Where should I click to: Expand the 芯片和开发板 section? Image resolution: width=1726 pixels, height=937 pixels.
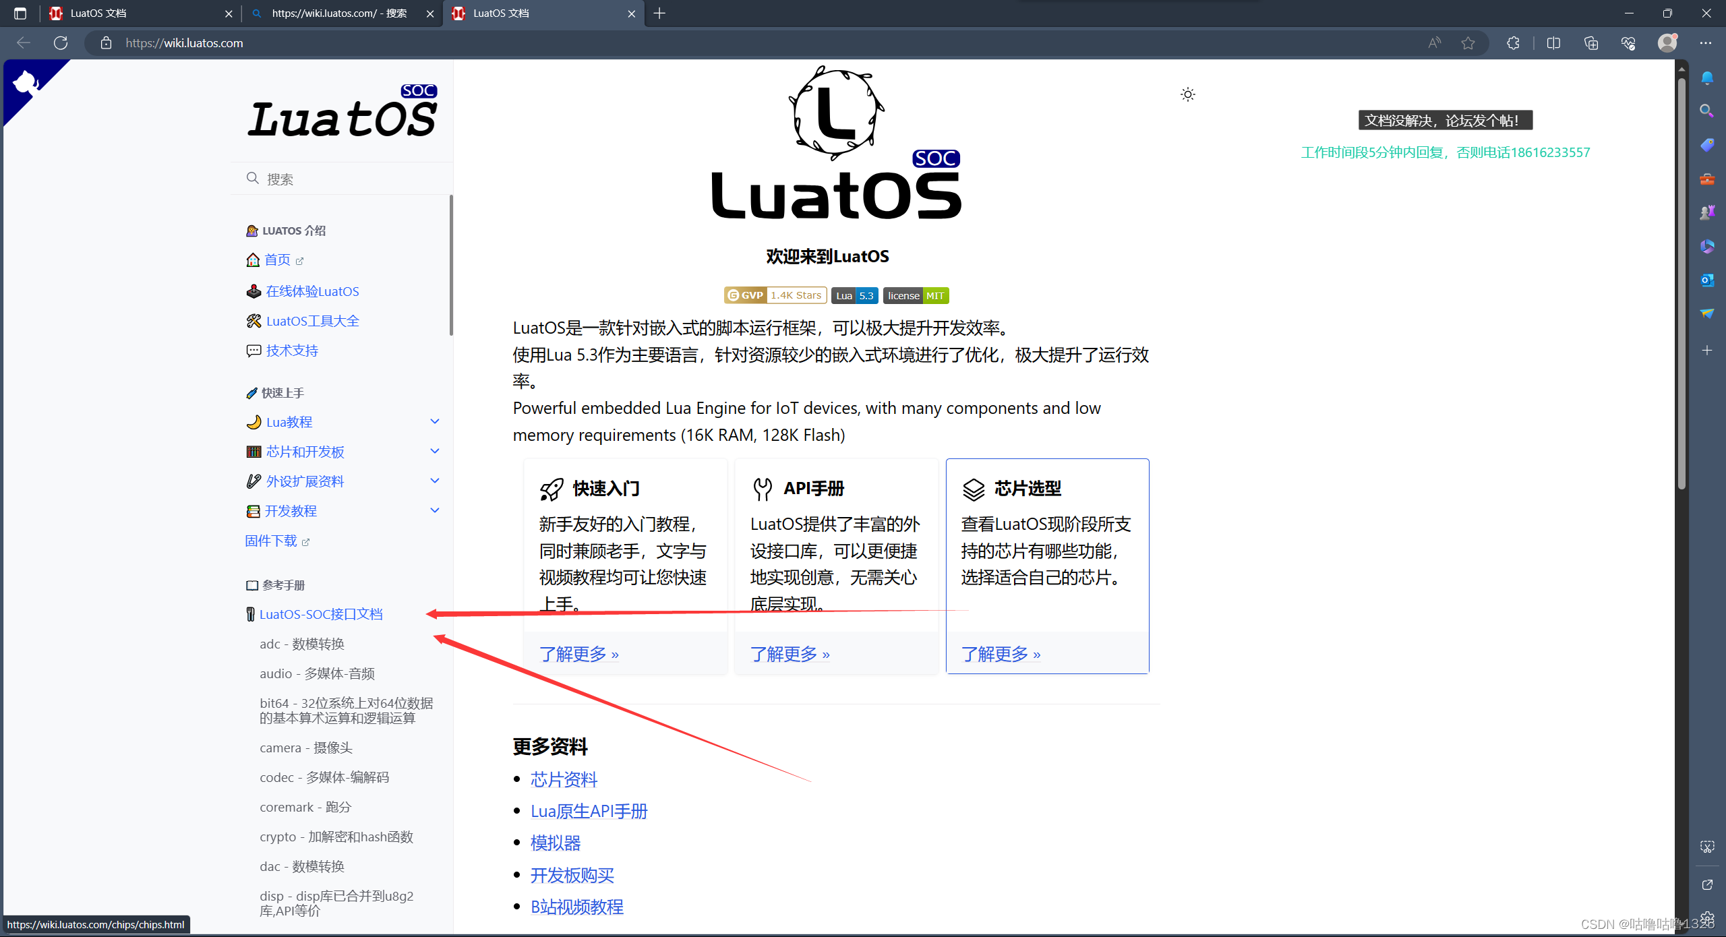(x=435, y=451)
